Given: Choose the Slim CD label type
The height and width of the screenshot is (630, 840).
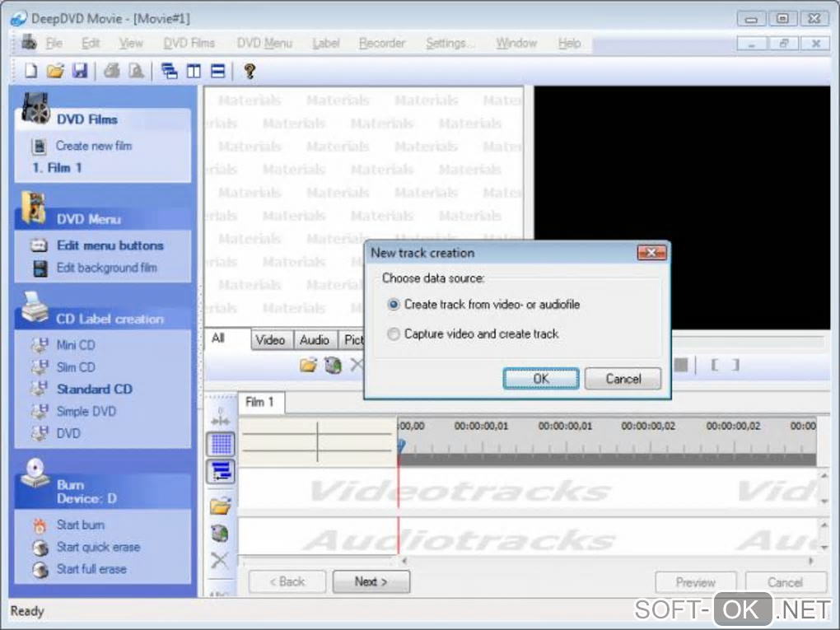Looking at the screenshot, I should point(76,367).
